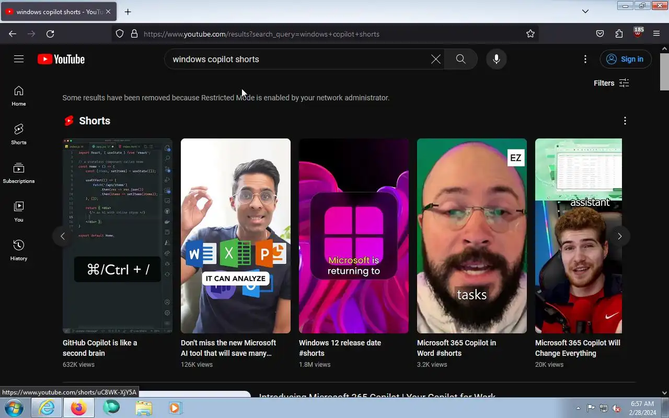
Task: Open a new browser tab
Action: tap(128, 11)
